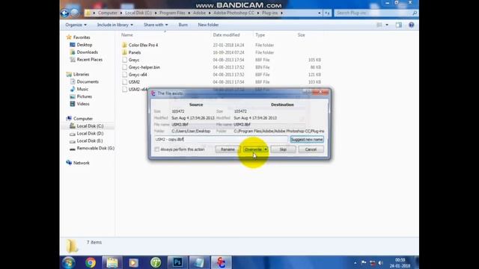Open the Windows Start orb
The image size is (479, 269).
pyautogui.click(x=68, y=262)
